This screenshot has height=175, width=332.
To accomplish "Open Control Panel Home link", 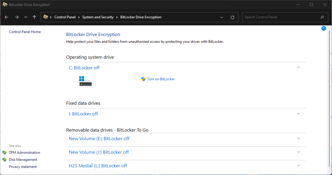I will pyautogui.click(x=25, y=32).
